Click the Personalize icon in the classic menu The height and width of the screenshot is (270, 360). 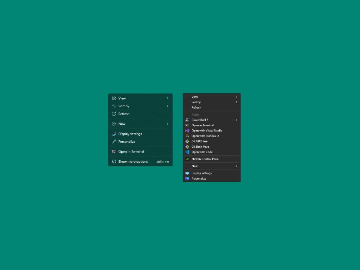tap(187, 178)
